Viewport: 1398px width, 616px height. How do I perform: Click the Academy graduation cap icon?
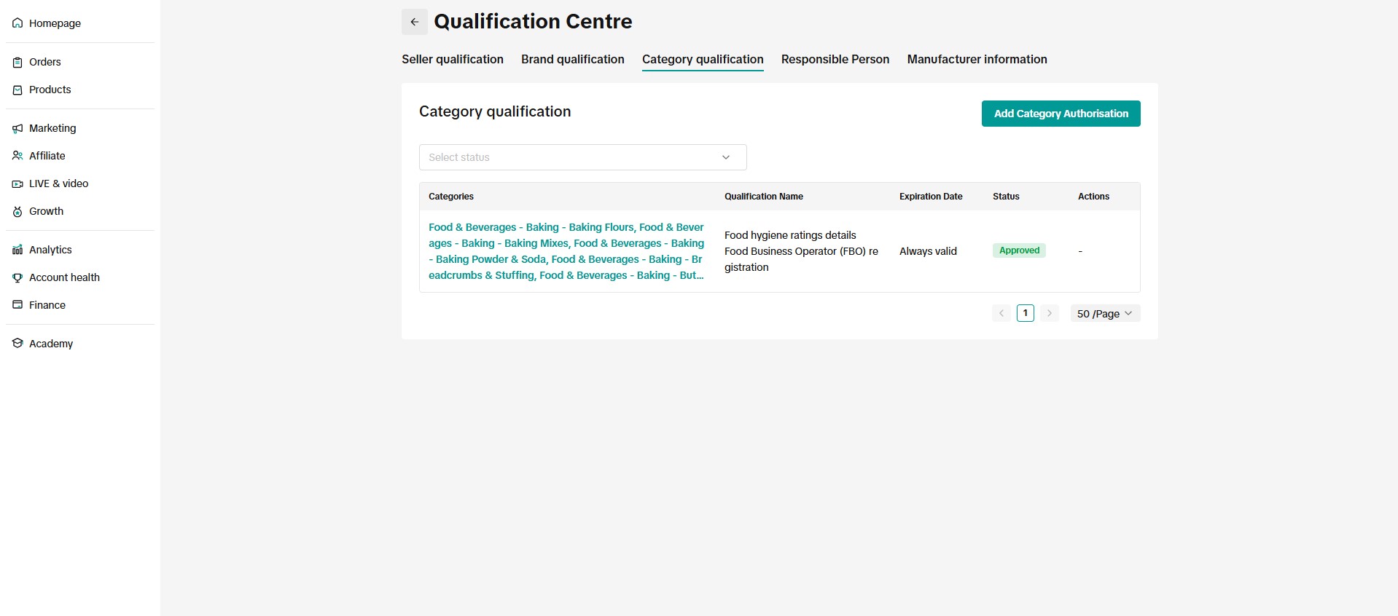point(17,344)
